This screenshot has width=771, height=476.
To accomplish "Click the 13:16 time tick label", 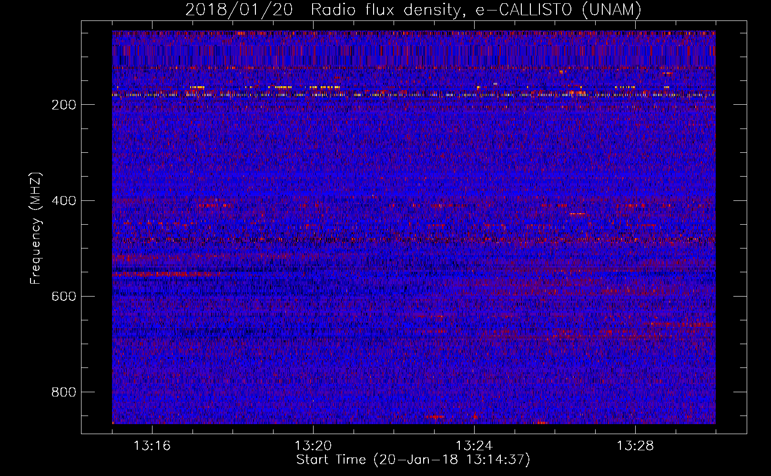I will [152, 446].
